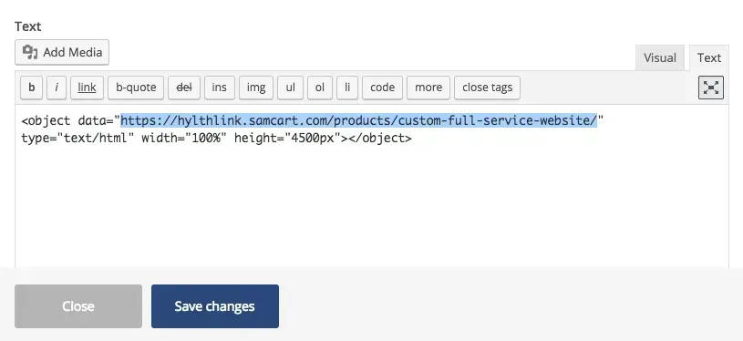Insert a read-more tag with more button
The height and width of the screenshot is (341, 743).
pyautogui.click(x=428, y=88)
